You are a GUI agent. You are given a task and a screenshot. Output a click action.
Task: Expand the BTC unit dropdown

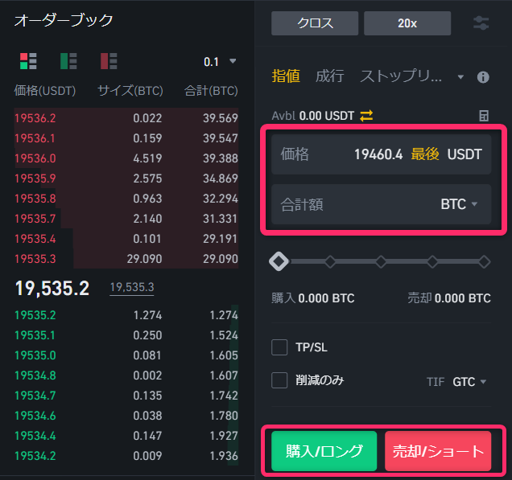[459, 204]
